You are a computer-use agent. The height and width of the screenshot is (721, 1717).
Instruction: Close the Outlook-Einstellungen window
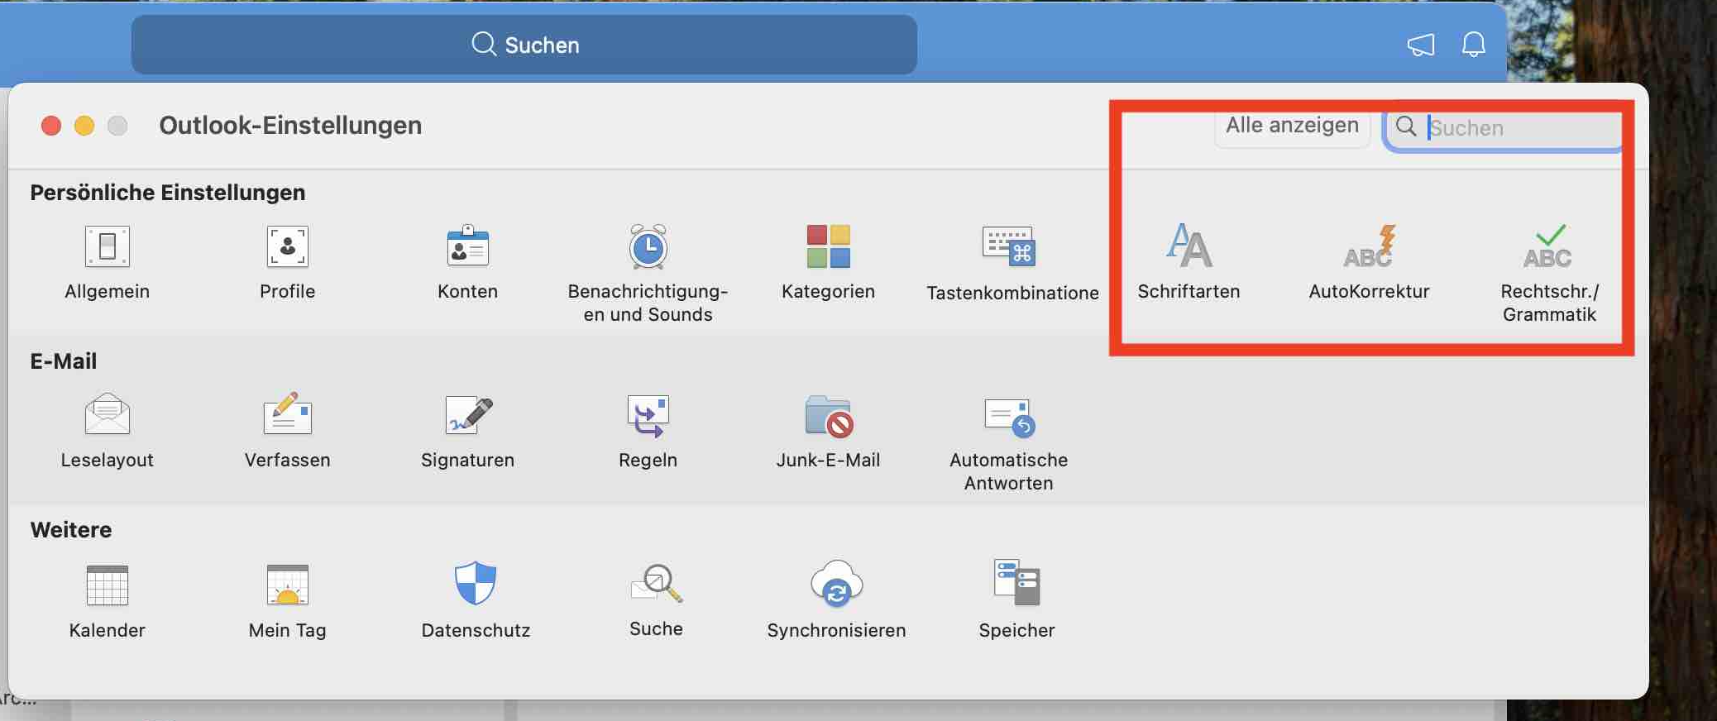51,125
